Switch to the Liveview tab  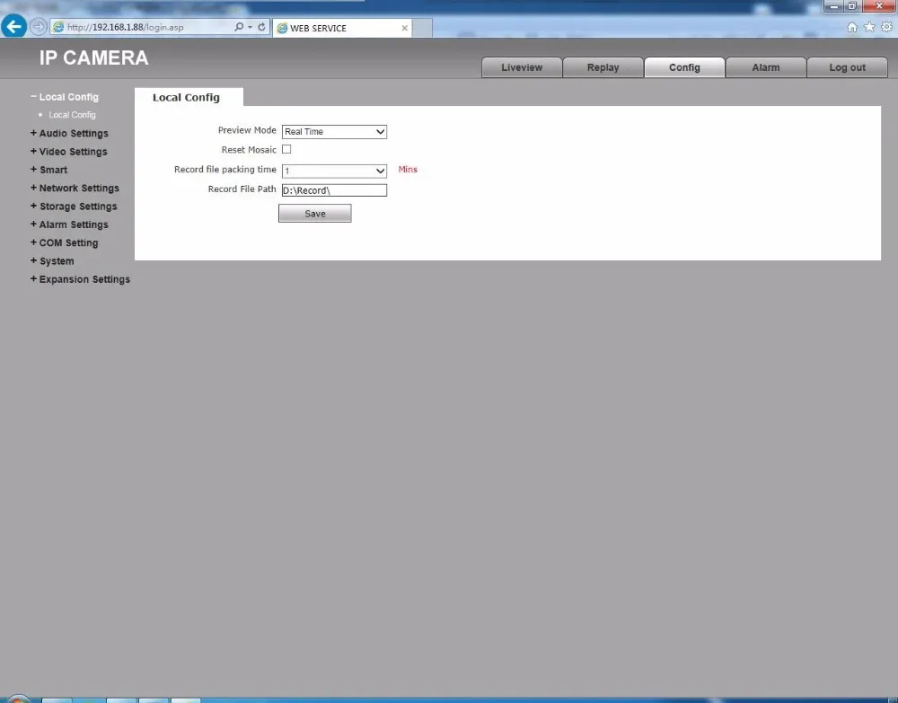(522, 67)
